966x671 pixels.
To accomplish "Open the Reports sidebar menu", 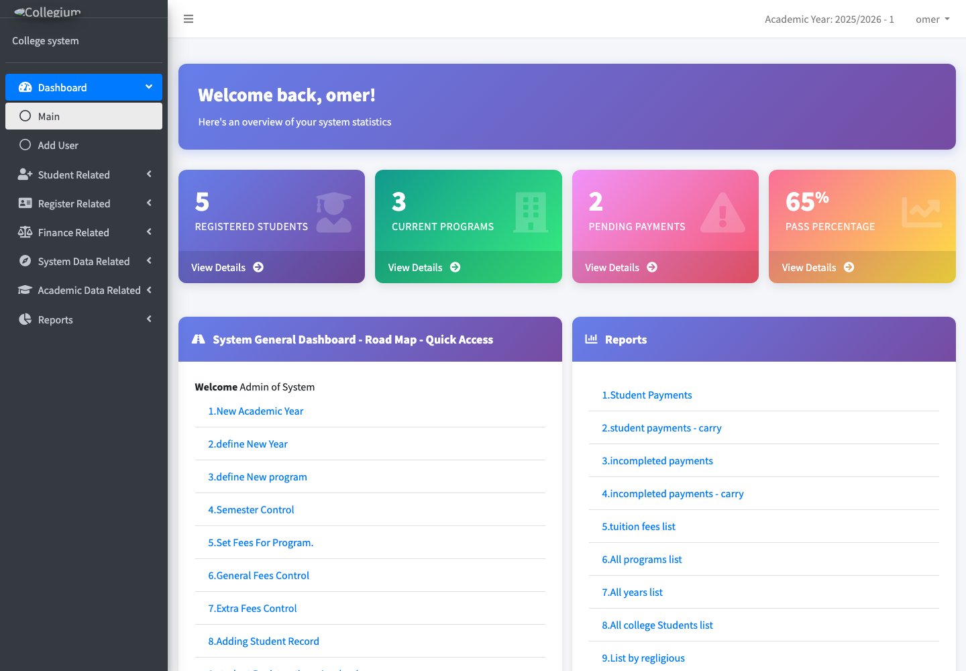I will click(x=84, y=319).
